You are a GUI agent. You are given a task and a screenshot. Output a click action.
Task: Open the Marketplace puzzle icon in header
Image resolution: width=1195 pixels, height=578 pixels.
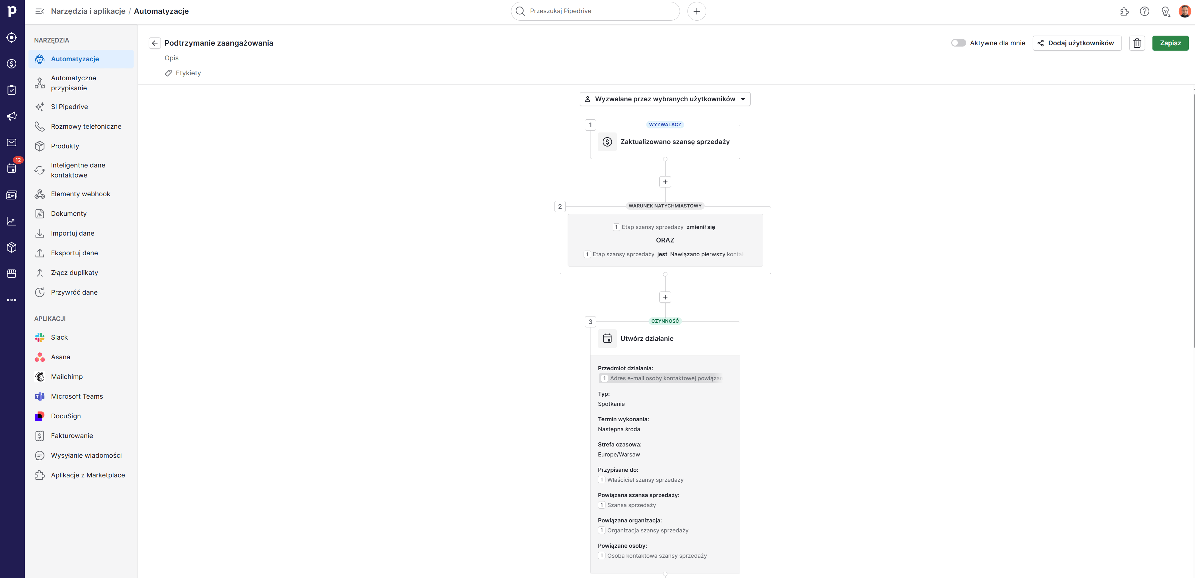click(x=1124, y=11)
